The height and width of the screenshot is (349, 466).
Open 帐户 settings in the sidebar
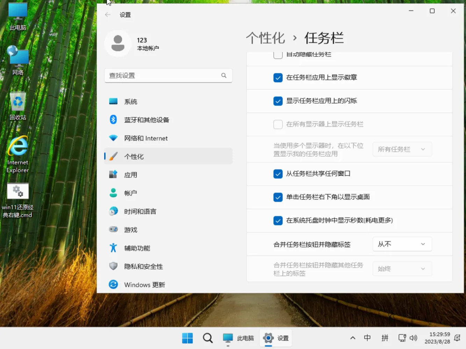pyautogui.click(x=130, y=193)
